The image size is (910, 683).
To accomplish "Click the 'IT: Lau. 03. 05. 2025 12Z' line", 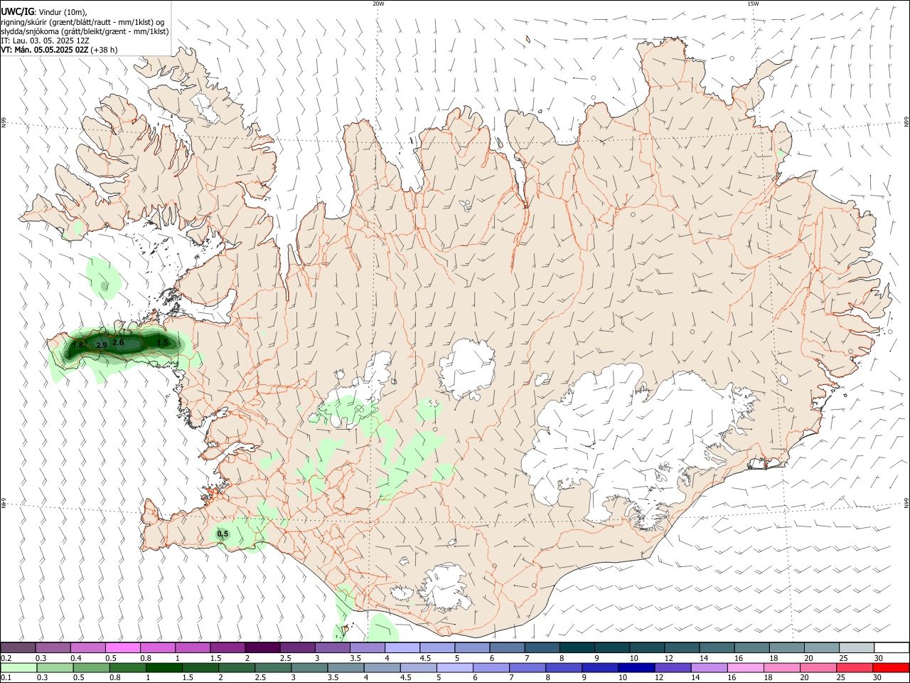I will point(45,41).
